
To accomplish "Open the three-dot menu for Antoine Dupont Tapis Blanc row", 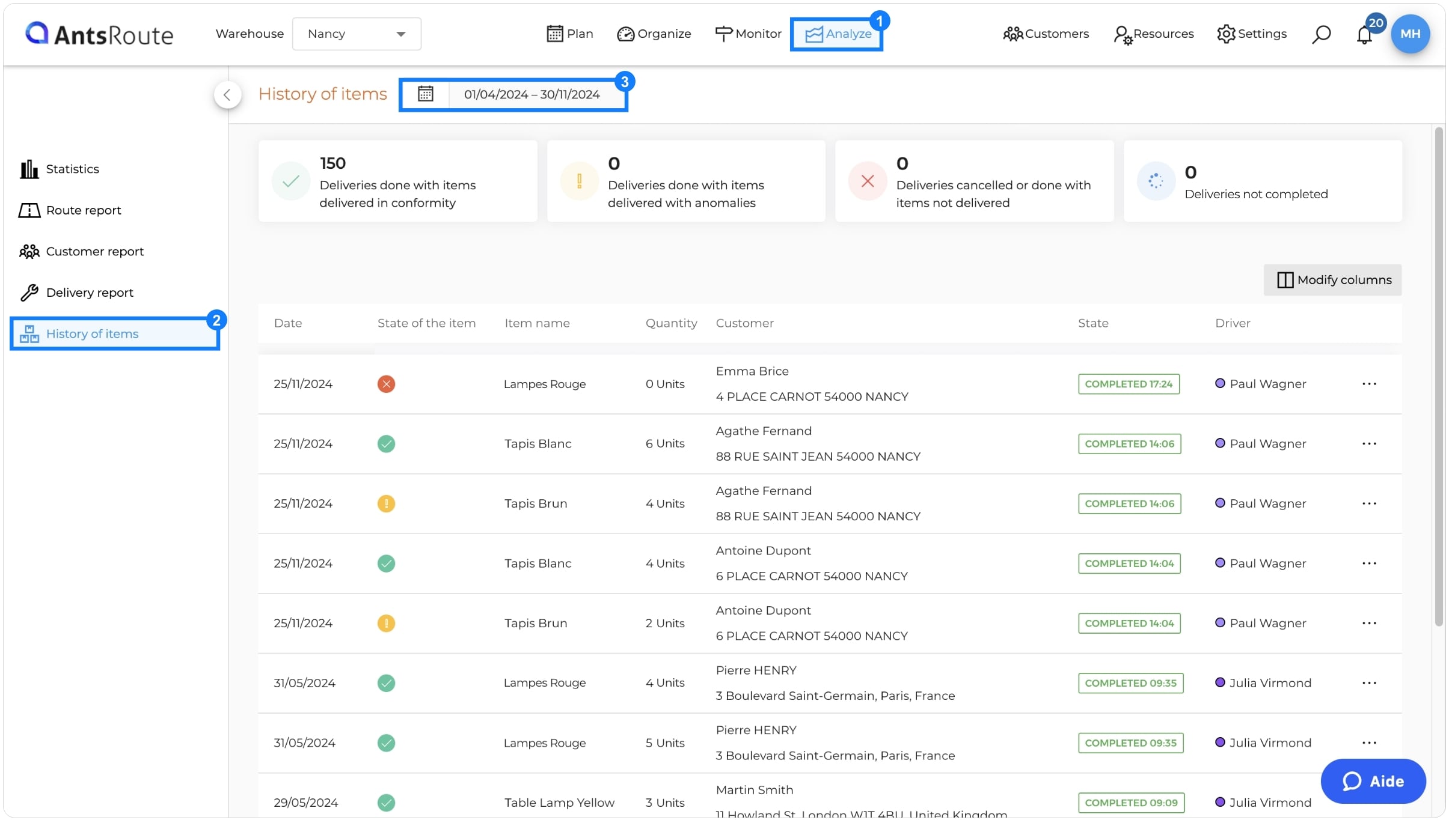I will (x=1369, y=563).
